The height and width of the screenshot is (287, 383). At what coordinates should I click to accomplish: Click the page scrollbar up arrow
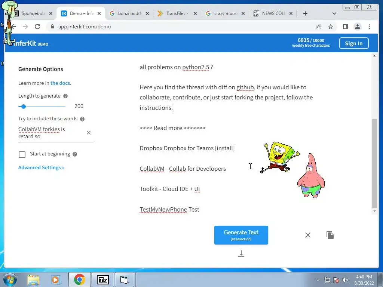pos(374,56)
